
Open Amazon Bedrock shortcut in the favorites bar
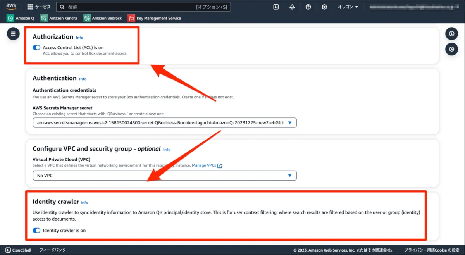[103, 18]
